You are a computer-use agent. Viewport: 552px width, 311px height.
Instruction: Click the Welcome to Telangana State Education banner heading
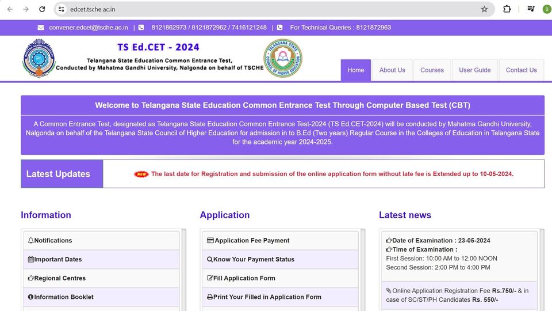point(283,105)
